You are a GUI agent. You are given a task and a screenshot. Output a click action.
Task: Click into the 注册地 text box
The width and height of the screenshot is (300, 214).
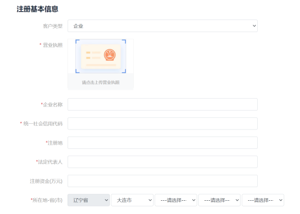pyautogui.click(x=163, y=143)
